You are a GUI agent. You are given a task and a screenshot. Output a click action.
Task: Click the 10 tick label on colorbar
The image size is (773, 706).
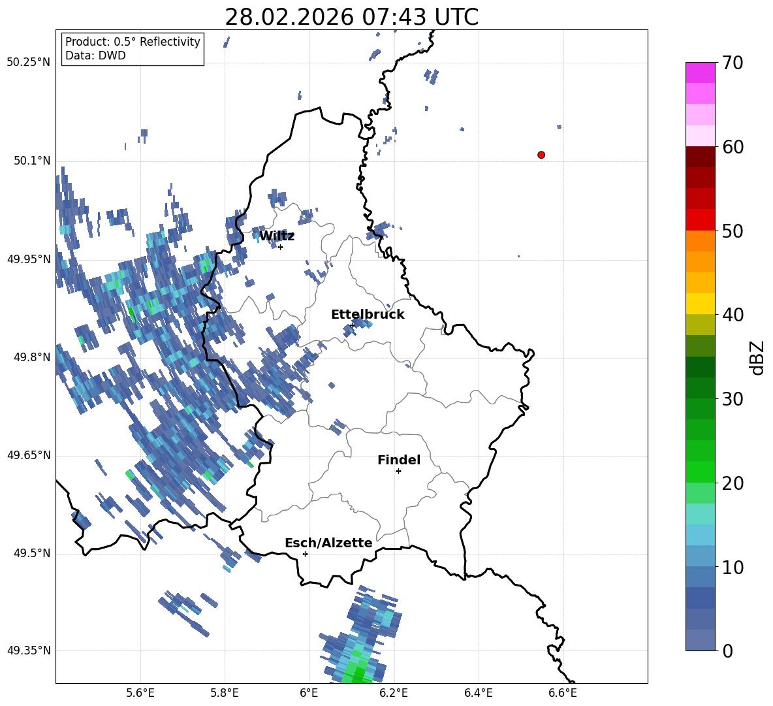pyautogui.click(x=733, y=567)
